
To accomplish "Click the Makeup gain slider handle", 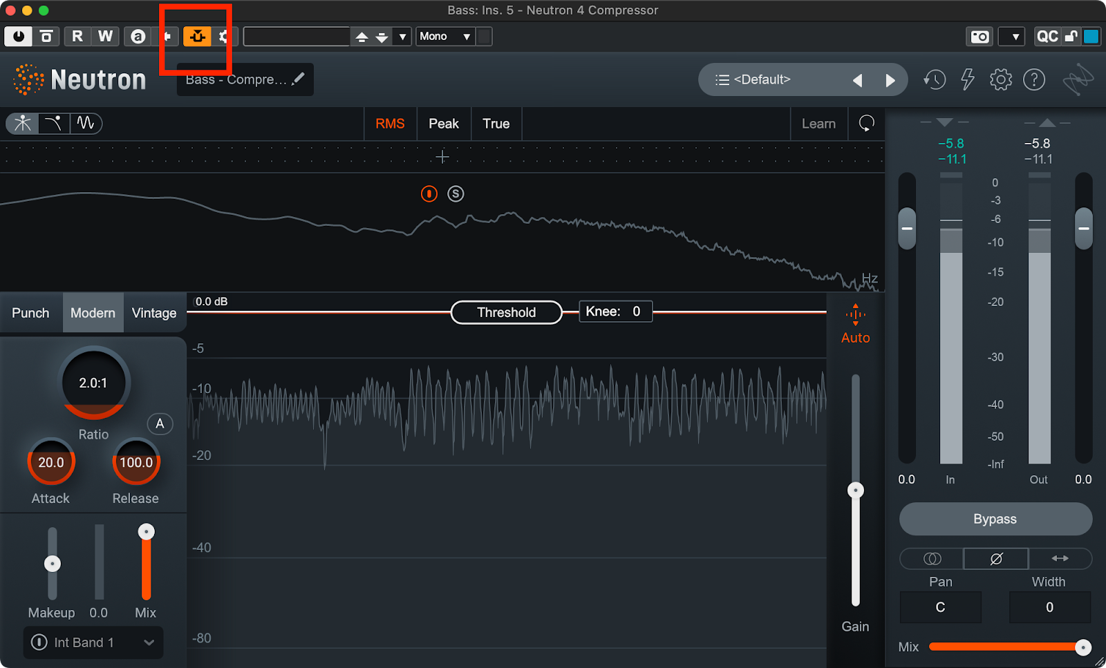I will coord(53,564).
